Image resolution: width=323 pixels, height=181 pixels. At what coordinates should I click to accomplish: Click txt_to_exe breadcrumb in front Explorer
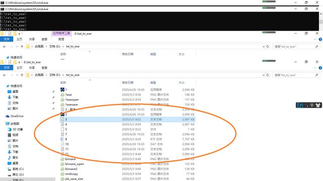point(73,75)
